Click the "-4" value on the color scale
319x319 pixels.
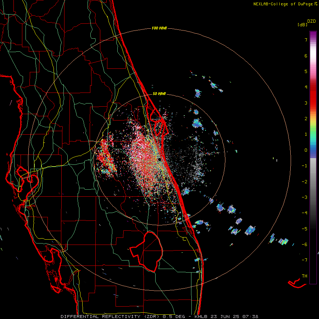coord(304,213)
